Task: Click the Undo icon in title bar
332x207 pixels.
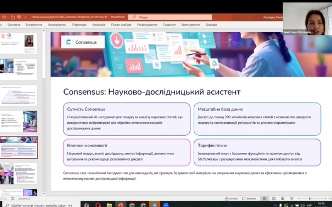Action: click(4, 17)
